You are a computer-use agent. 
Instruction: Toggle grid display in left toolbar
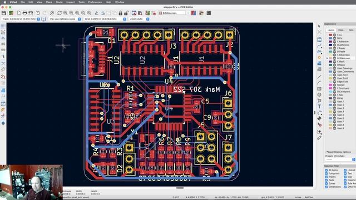(x=3, y=26)
